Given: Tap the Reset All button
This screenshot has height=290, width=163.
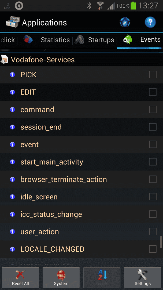Looking at the screenshot, I should (x=20, y=278).
